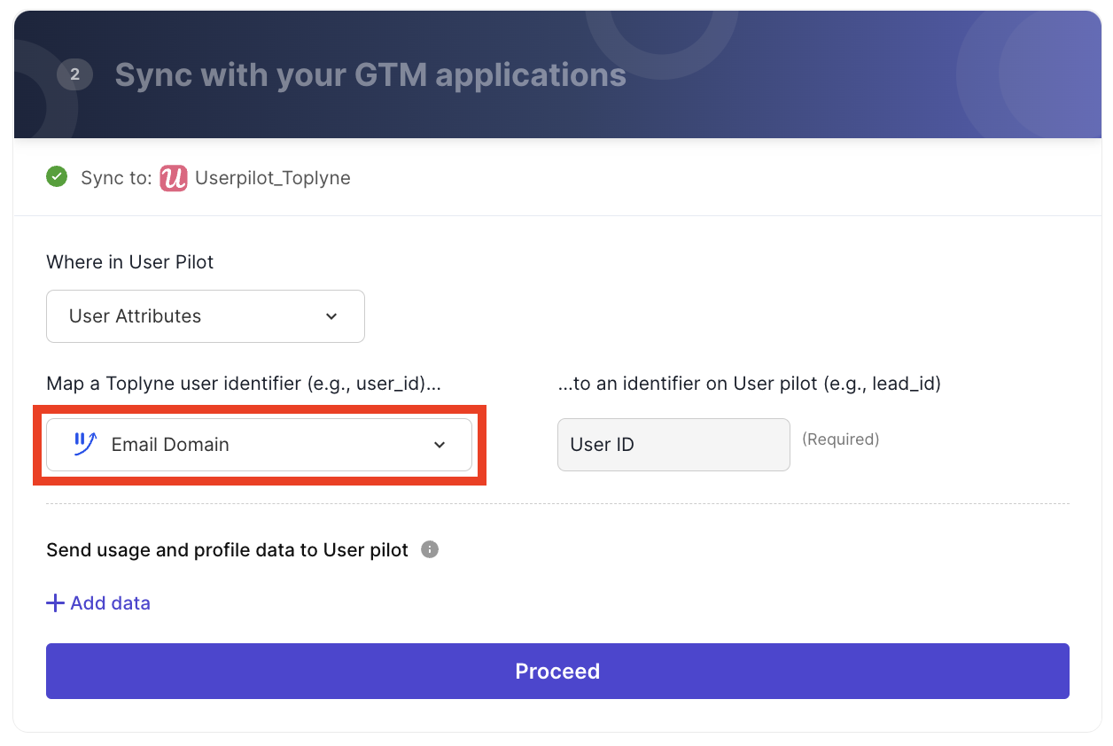Click the Userpilot_Toplyne sync destination name
1113x746 pixels.
tap(273, 178)
